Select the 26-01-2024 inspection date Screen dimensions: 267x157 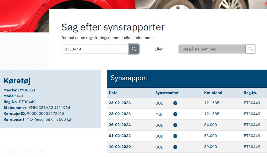tap(120, 125)
